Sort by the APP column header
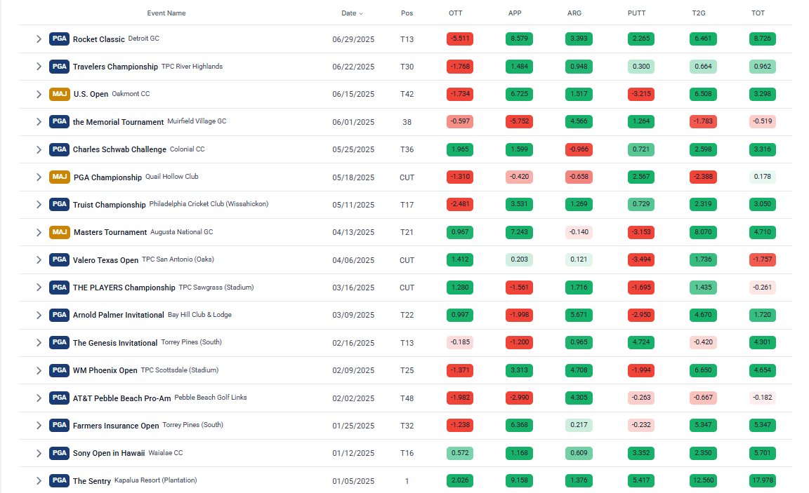 click(x=515, y=13)
